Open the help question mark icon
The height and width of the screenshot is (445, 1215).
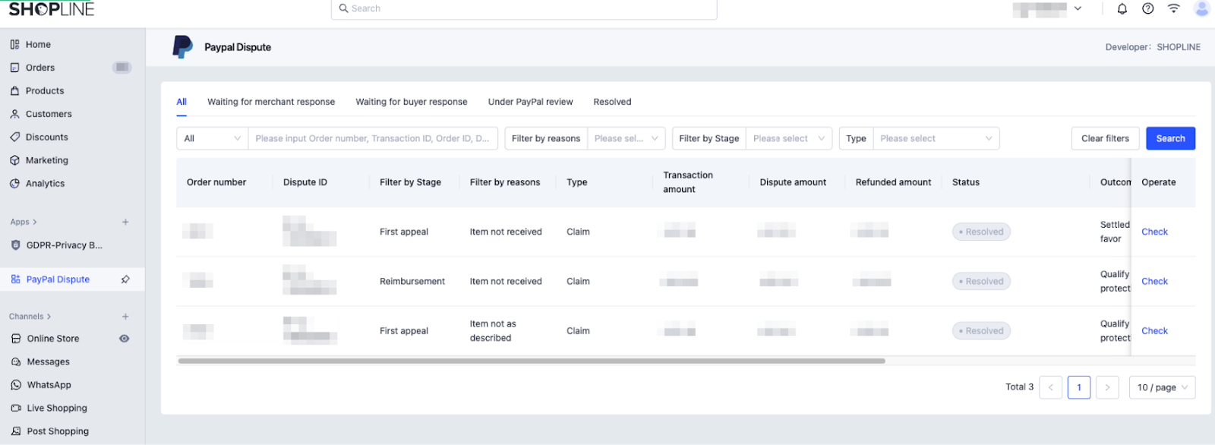point(1147,9)
